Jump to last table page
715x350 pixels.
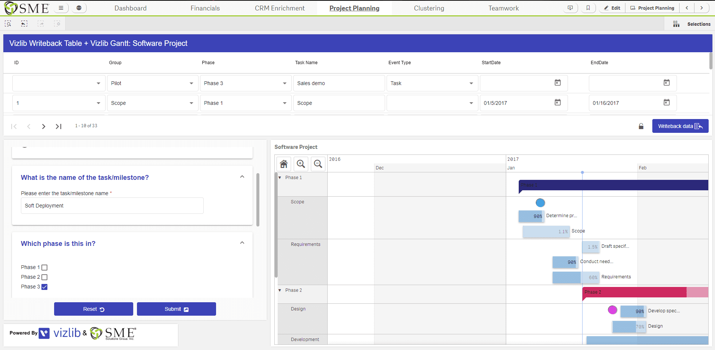pyautogui.click(x=59, y=126)
